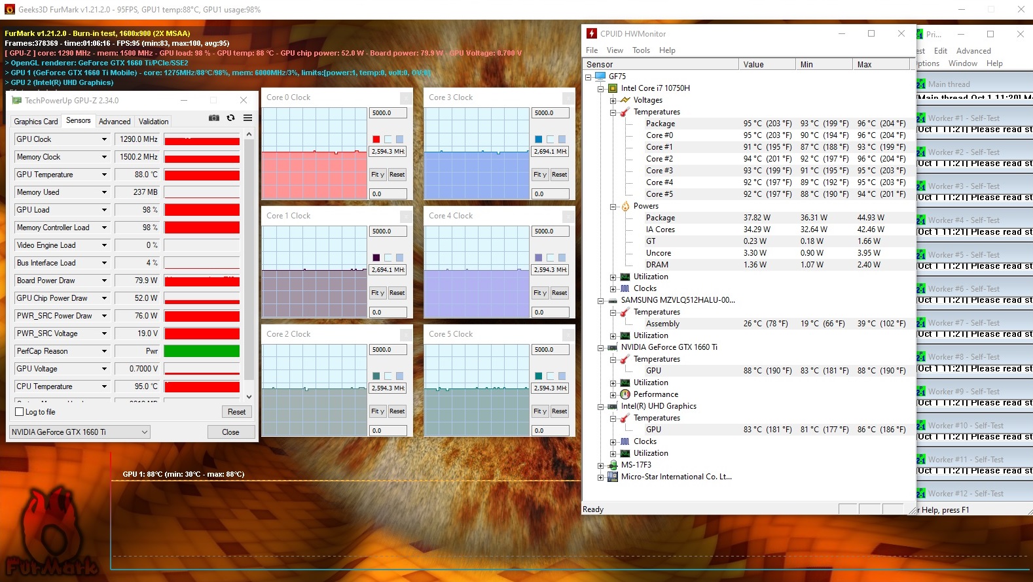This screenshot has height=582, width=1033.
Task: Click the GPU-Z sensors vertical scrollbar
Action: (249, 265)
